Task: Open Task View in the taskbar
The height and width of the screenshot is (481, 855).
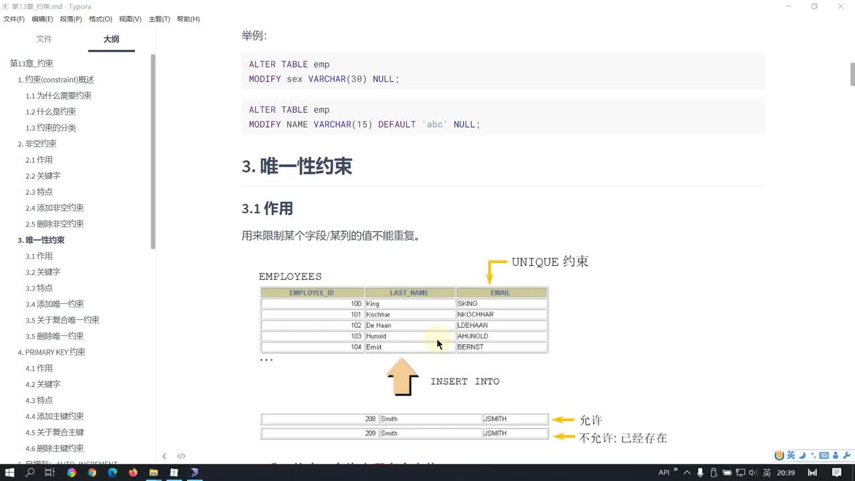Action: 50,472
